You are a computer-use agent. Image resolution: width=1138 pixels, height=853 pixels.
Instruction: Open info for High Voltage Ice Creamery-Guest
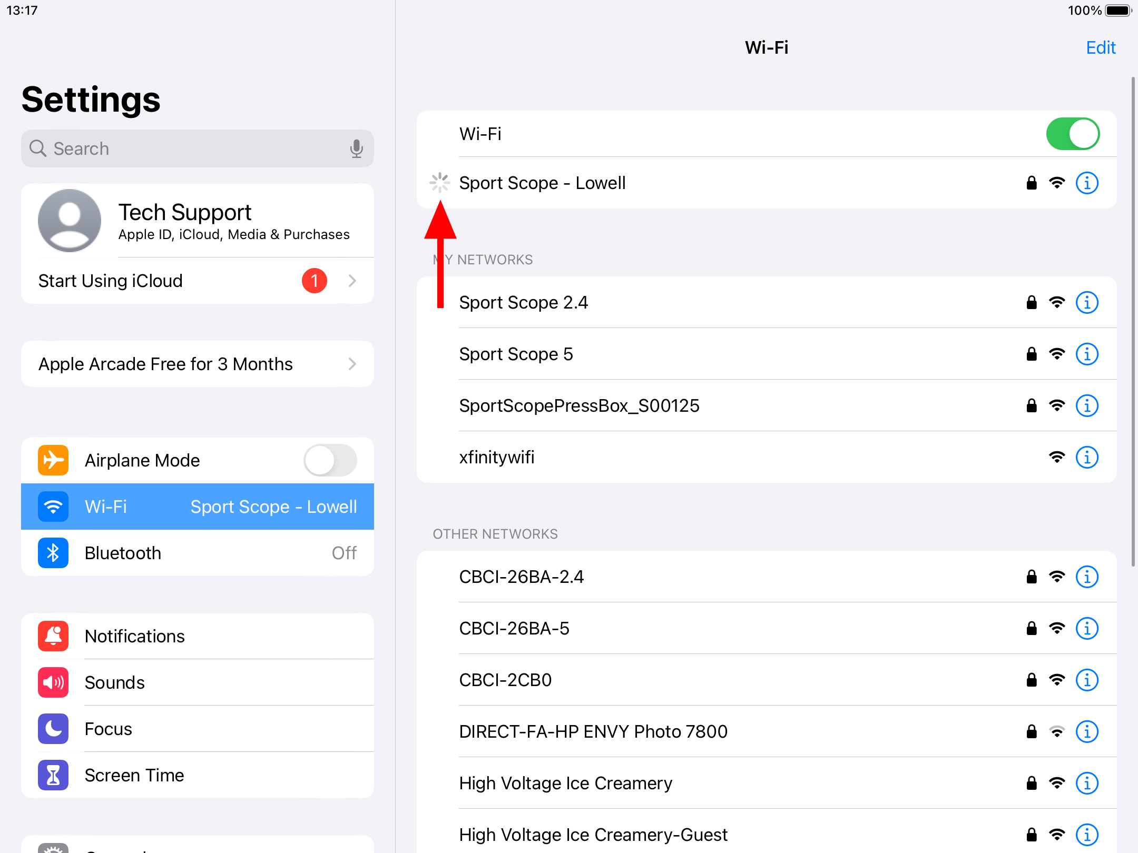[1087, 835]
